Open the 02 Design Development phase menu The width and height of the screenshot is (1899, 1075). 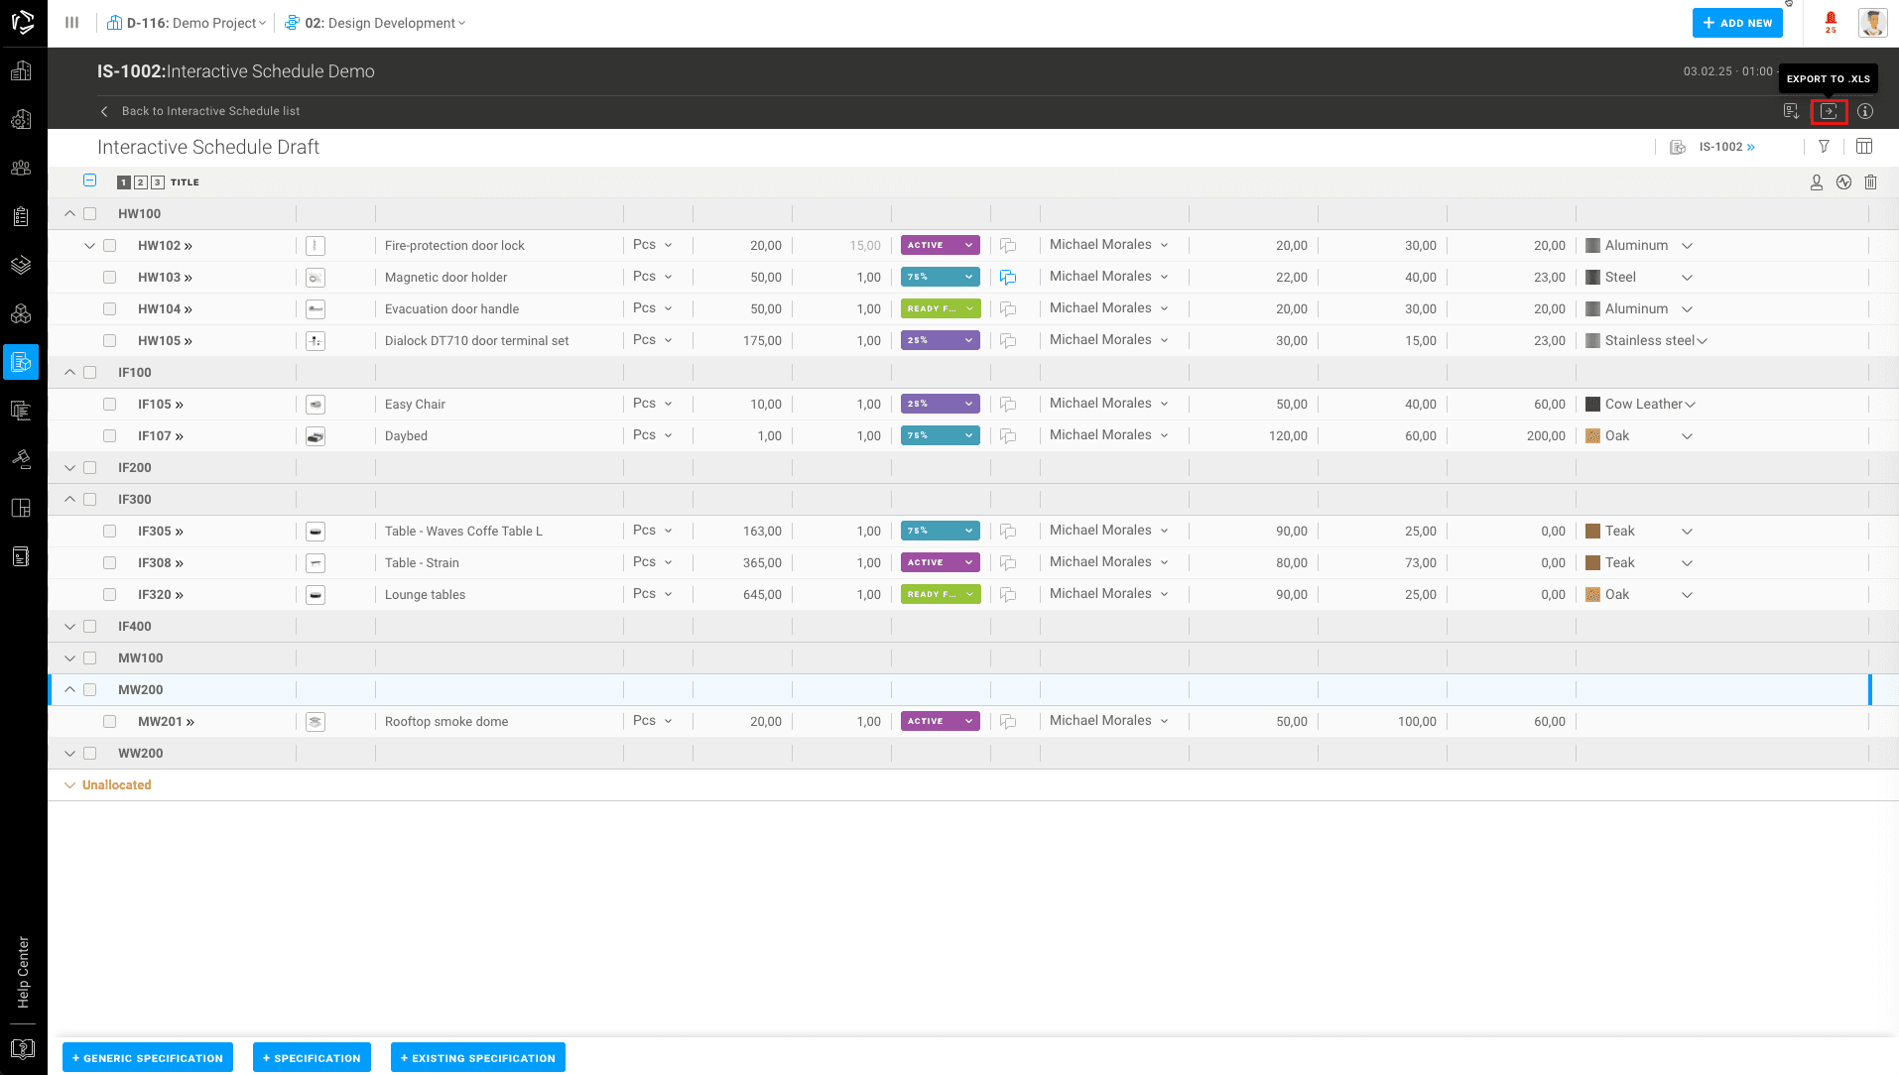coord(375,23)
